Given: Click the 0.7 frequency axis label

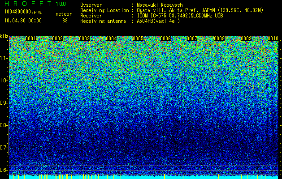Looking at the screenshot, I should pyautogui.click(x=4, y=148).
